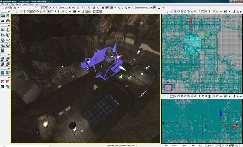Collapse the brush builders toolbox section

[5, 25]
